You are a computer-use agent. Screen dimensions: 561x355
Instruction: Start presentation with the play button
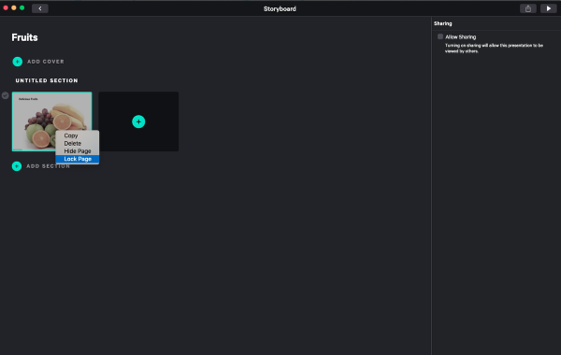[548, 8]
